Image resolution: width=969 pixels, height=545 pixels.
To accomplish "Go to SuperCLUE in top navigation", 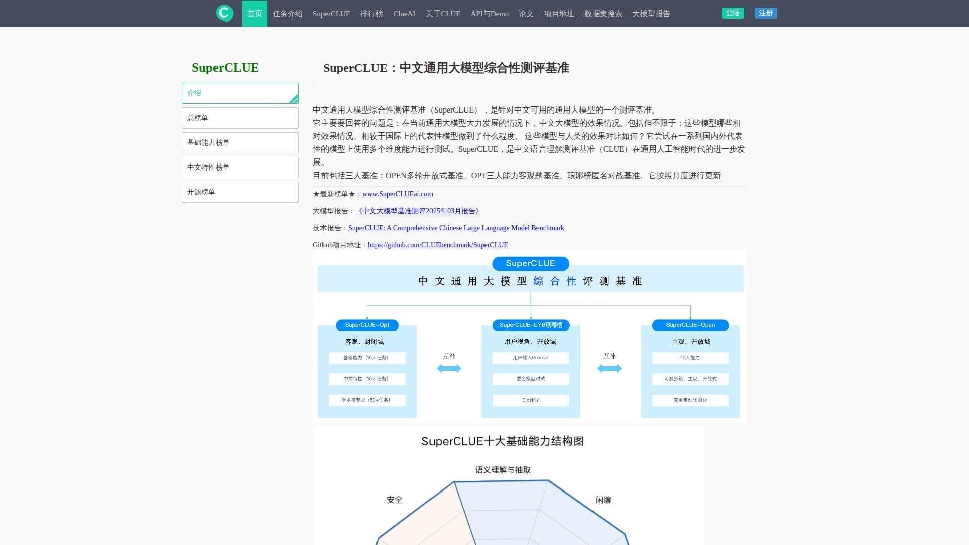I will (332, 14).
